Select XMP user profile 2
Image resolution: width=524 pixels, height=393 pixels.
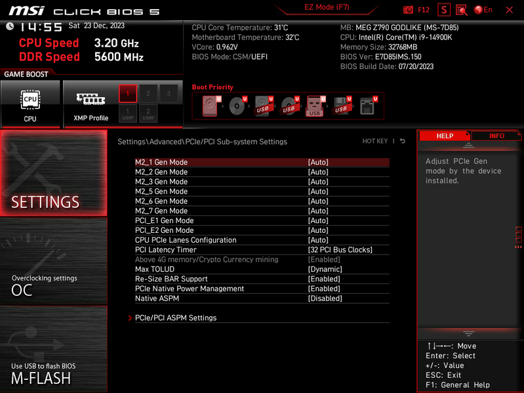click(148, 114)
